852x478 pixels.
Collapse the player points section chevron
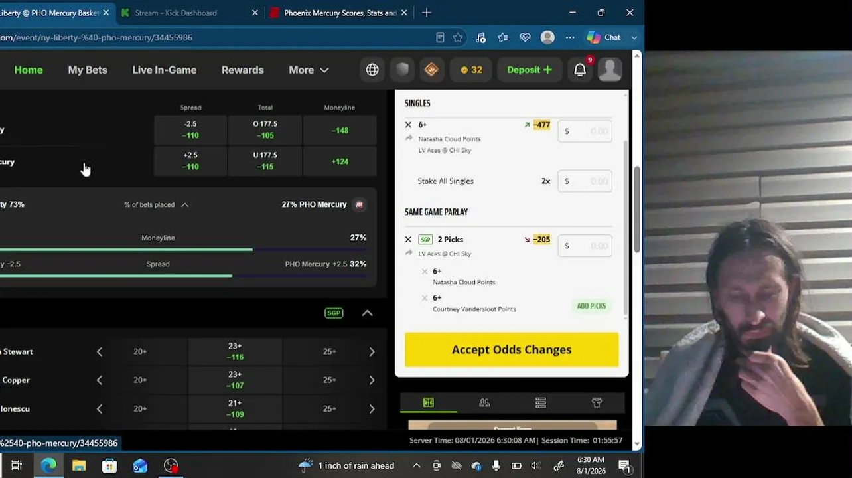367,313
